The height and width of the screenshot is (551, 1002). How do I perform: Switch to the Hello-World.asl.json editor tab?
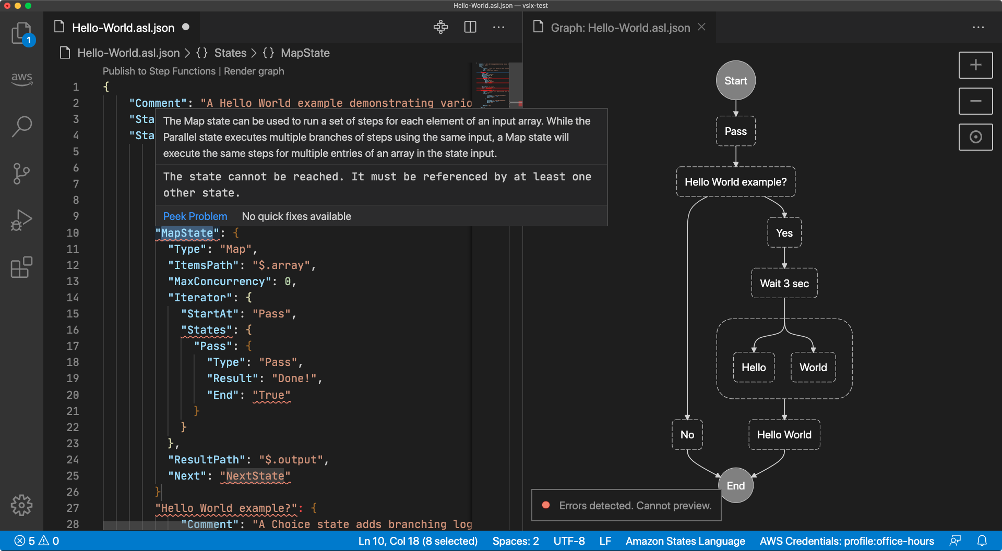[x=123, y=28]
